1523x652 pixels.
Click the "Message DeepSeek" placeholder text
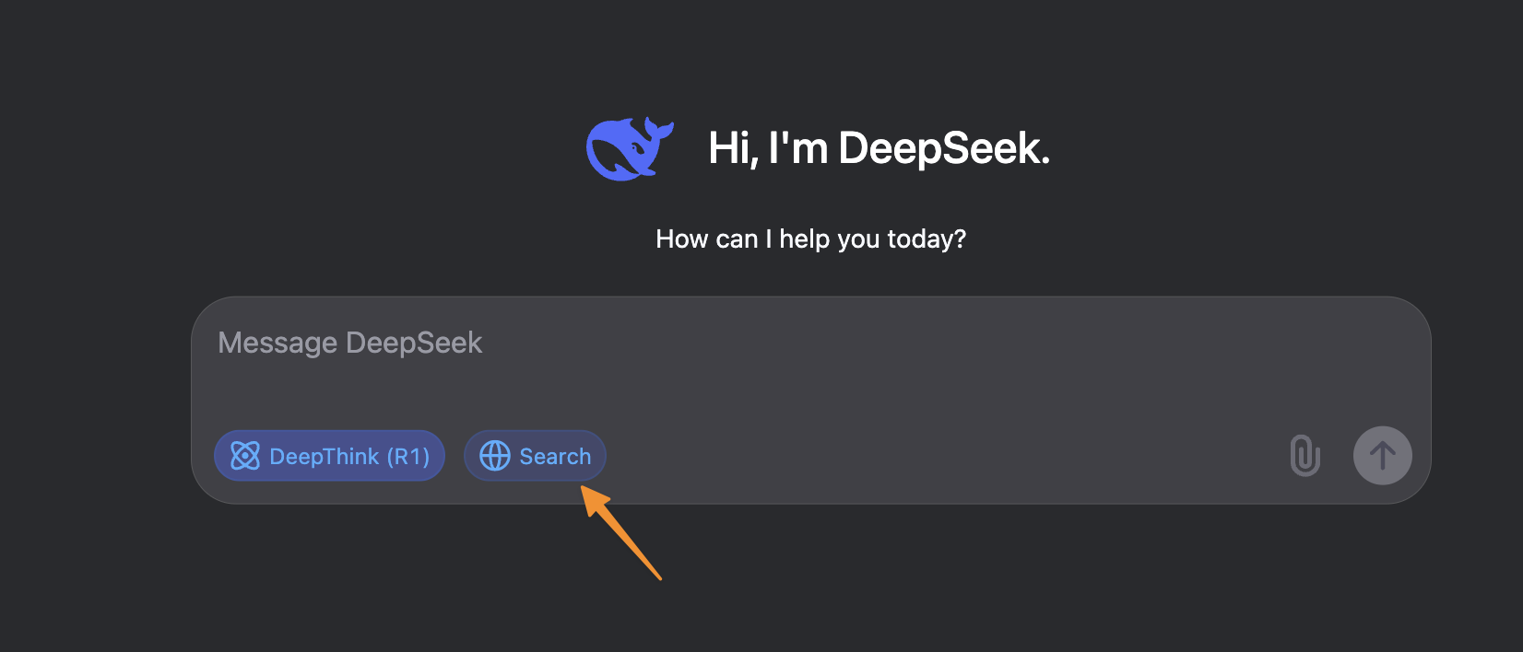[x=349, y=343]
